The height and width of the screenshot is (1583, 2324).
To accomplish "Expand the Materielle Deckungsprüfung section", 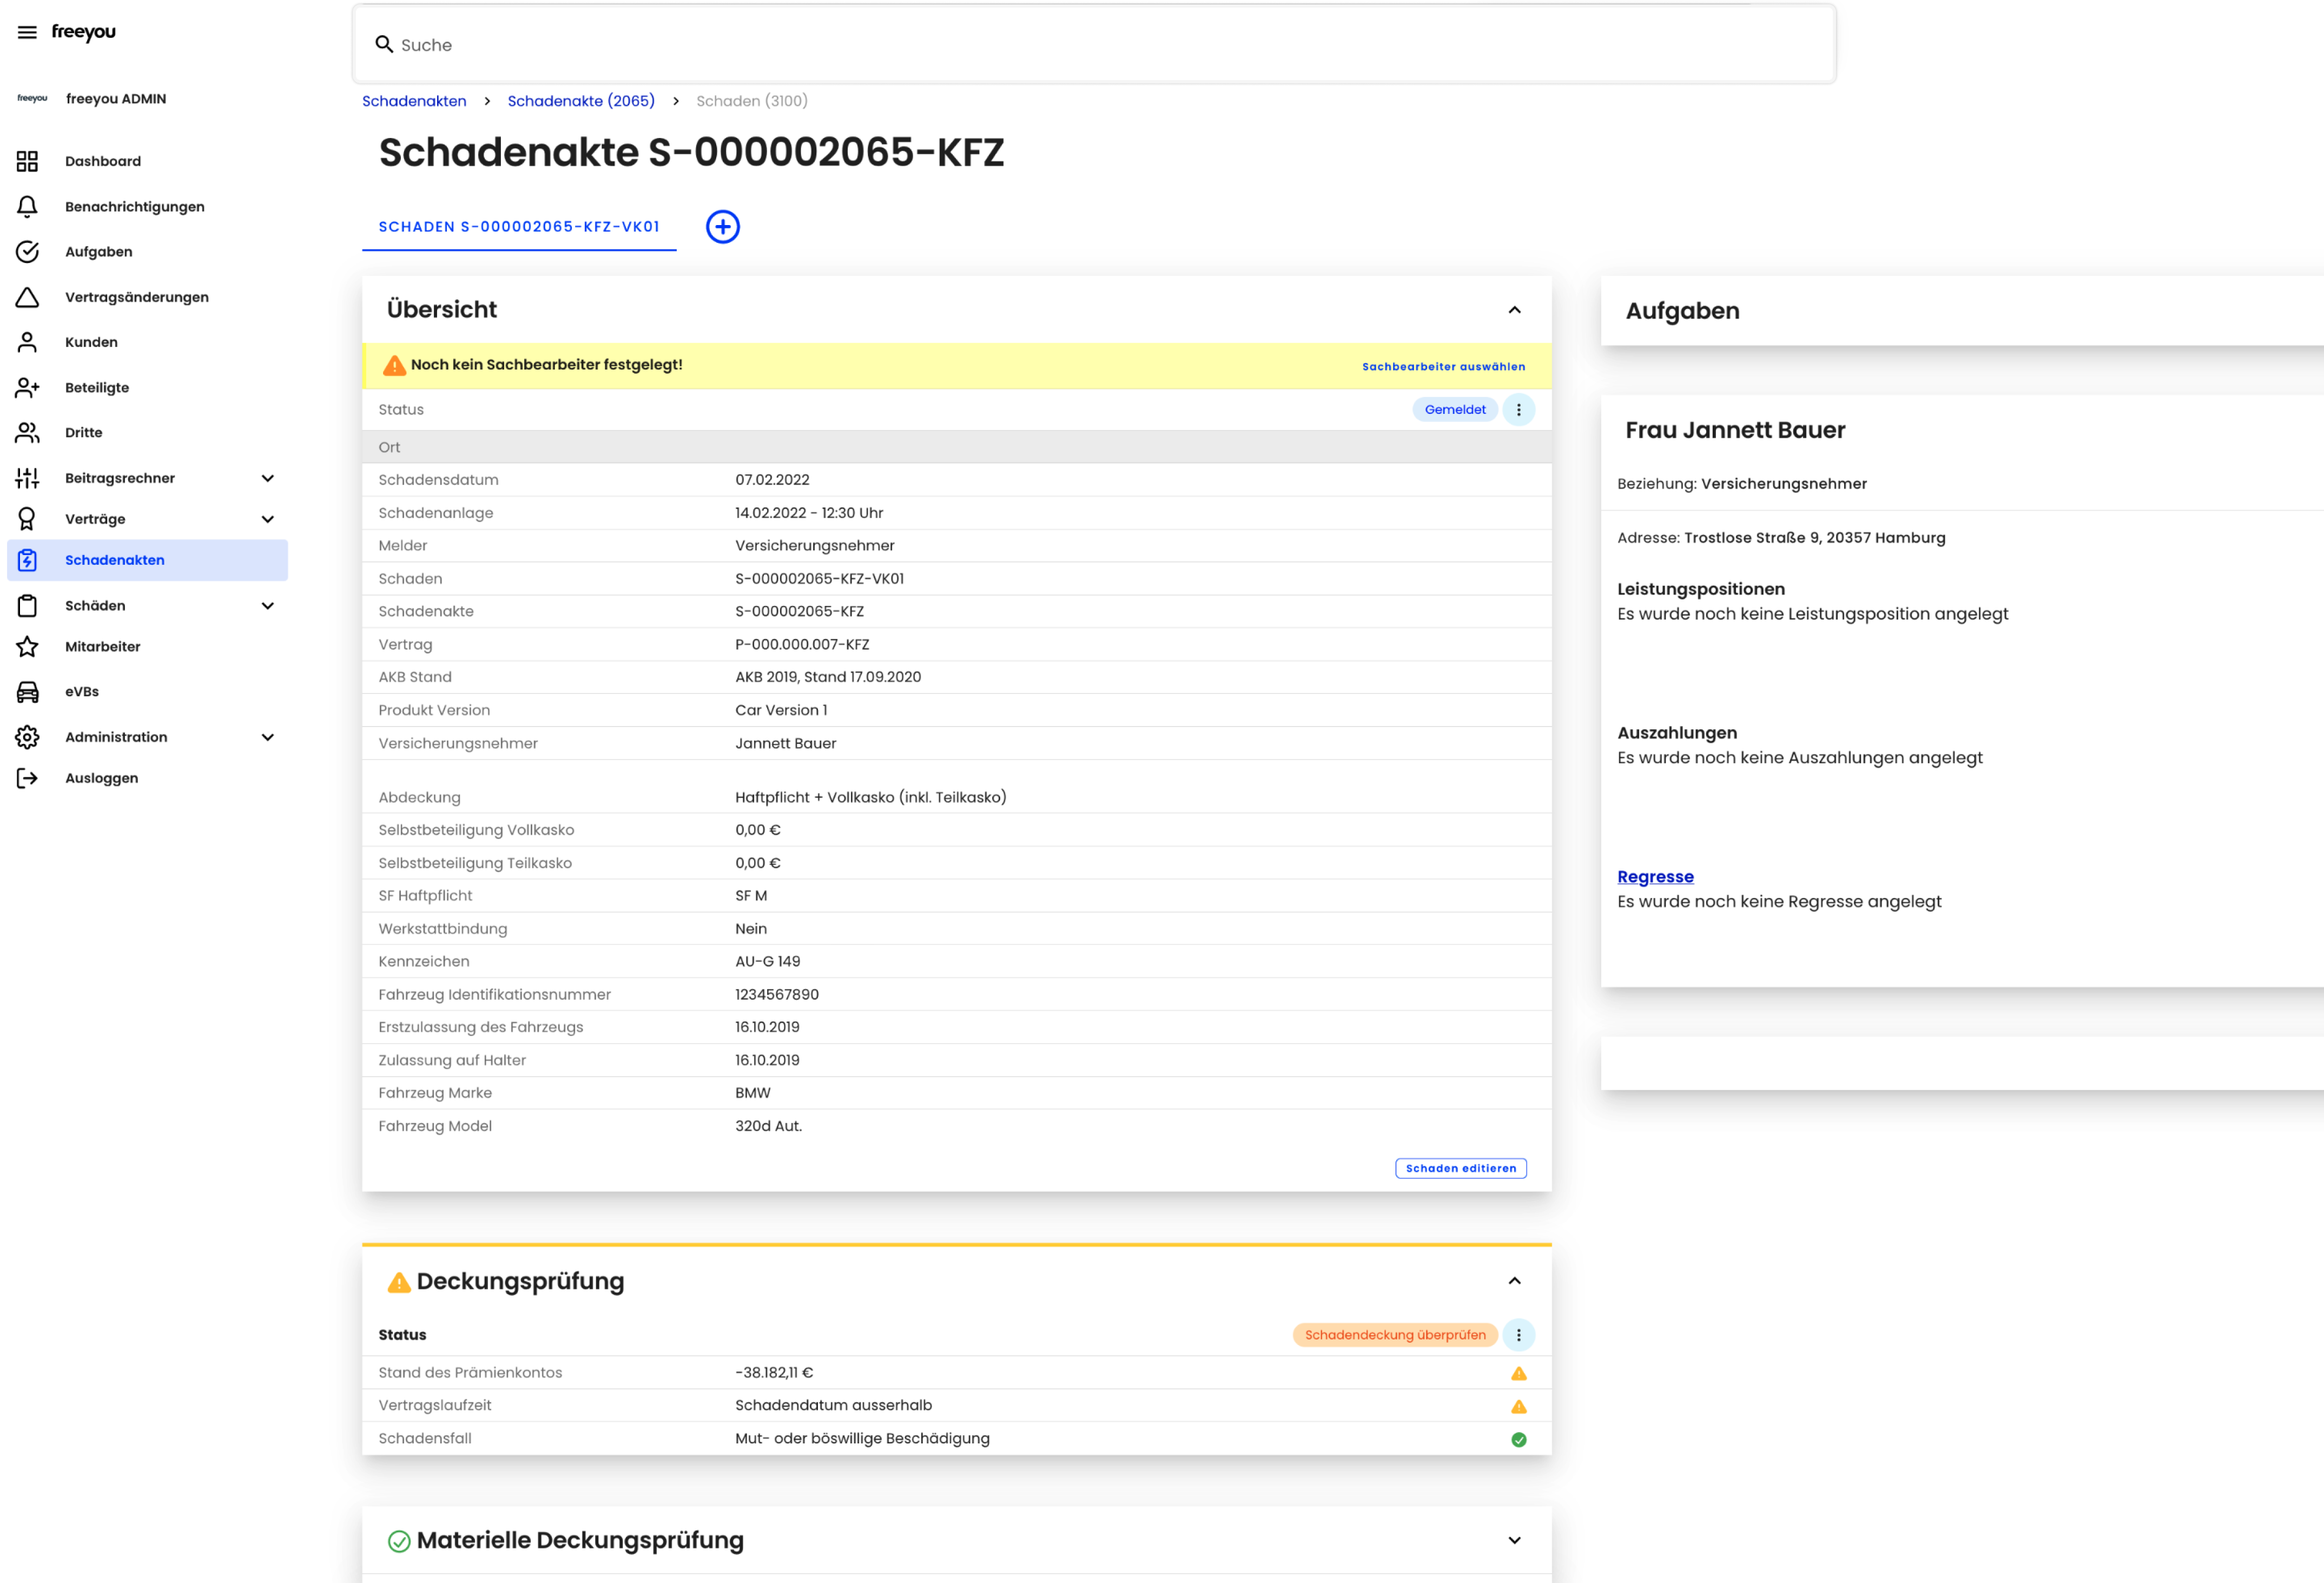I will coord(1514,1540).
